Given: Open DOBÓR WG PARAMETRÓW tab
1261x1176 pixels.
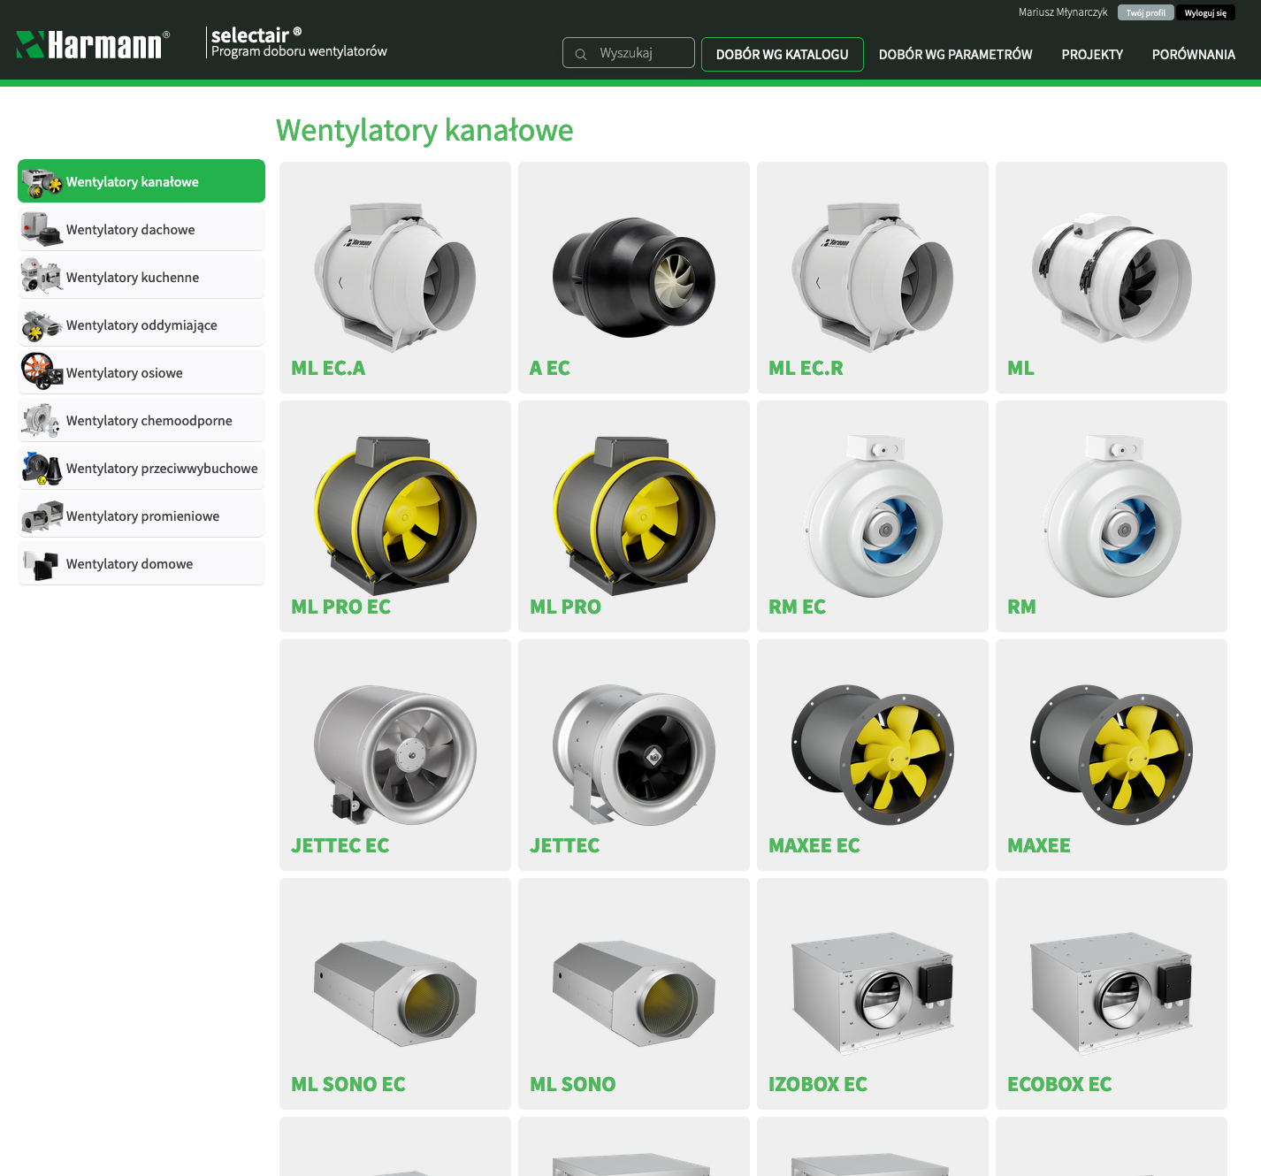Looking at the screenshot, I should [x=956, y=54].
